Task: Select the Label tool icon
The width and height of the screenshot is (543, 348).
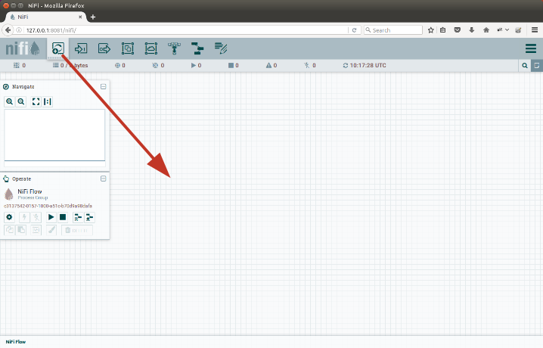Action: click(x=220, y=48)
